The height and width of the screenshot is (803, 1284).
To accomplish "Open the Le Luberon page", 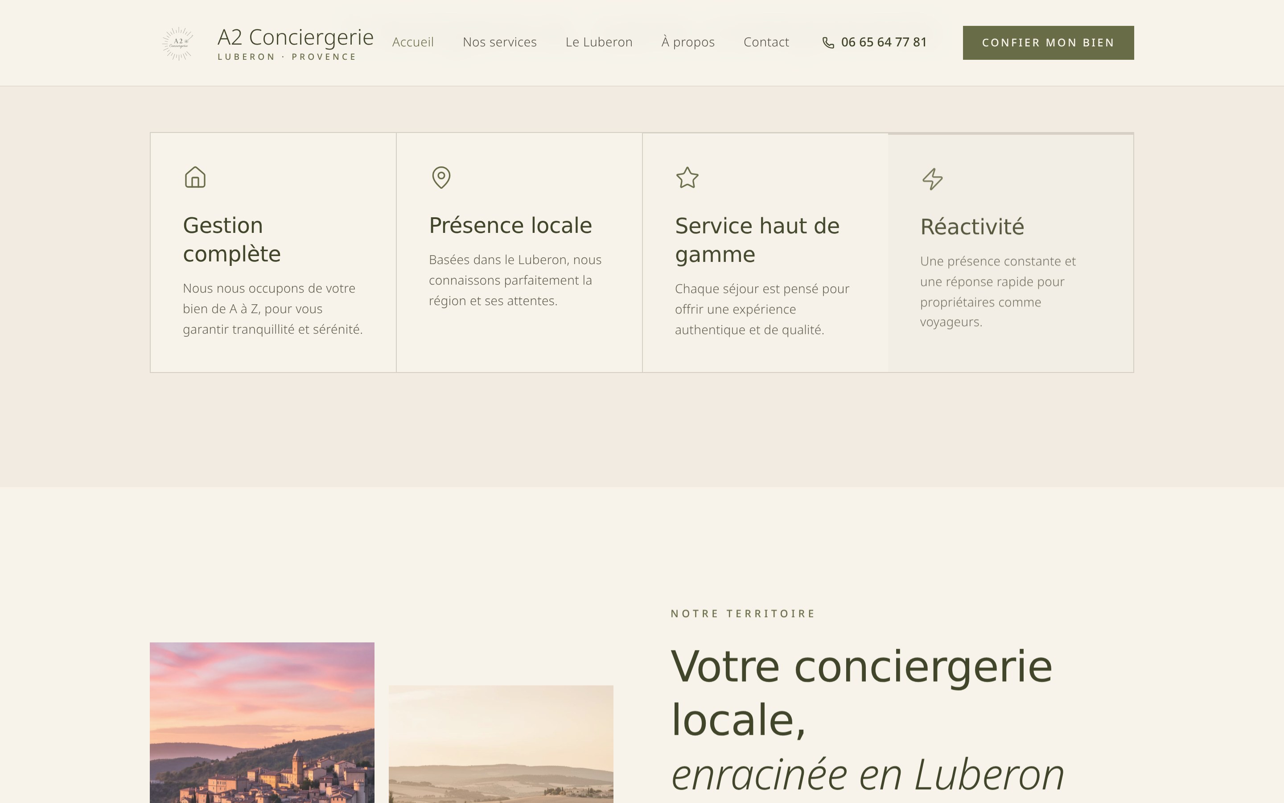I will click(598, 42).
